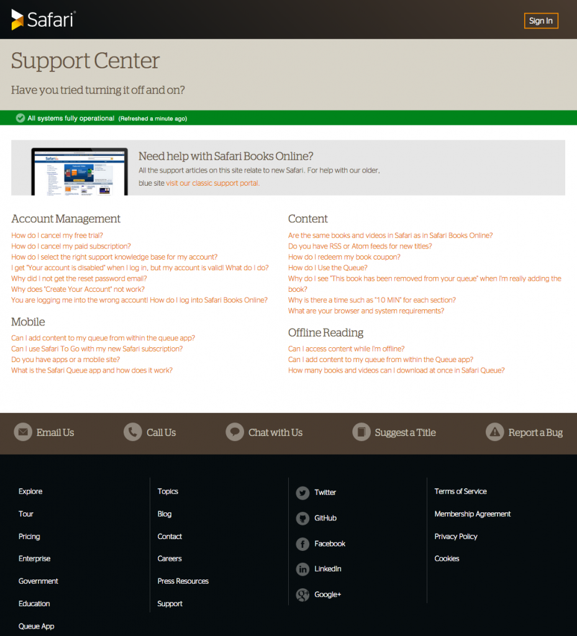
Task: Go to Queue App in the footer
Action: click(36, 626)
